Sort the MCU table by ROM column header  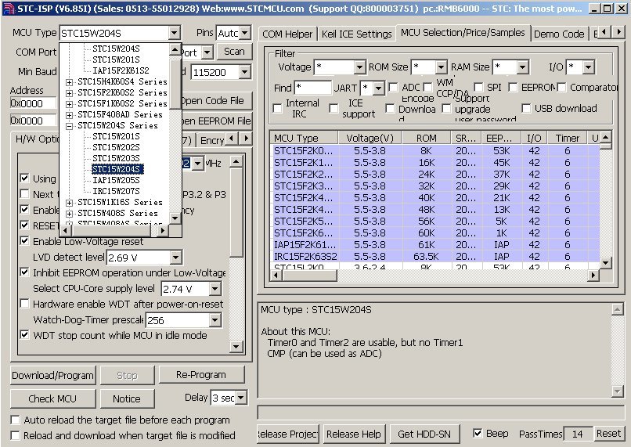coord(426,138)
